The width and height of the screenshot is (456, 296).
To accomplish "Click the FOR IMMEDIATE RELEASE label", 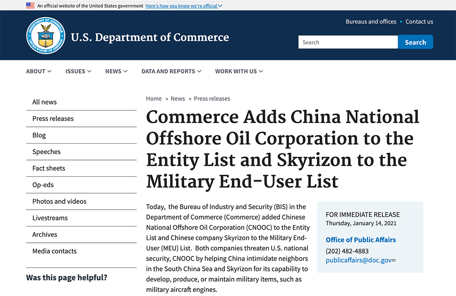I will [363, 215].
